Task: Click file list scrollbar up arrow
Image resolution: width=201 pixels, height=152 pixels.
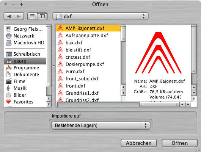Action: click(123, 87)
